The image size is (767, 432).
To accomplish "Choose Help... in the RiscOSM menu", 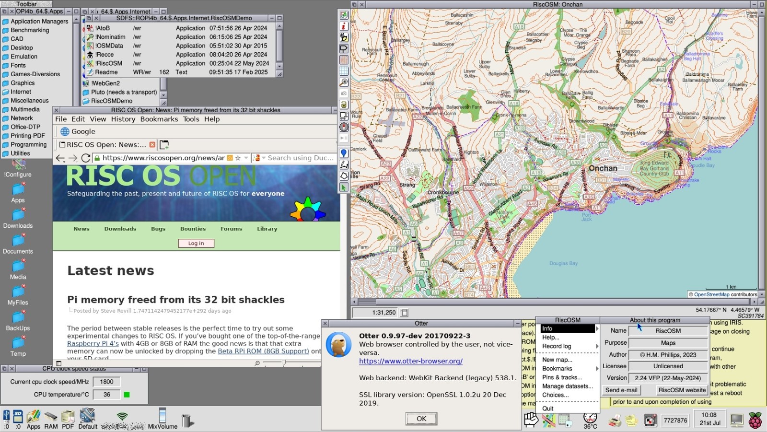I will (550, 338).
